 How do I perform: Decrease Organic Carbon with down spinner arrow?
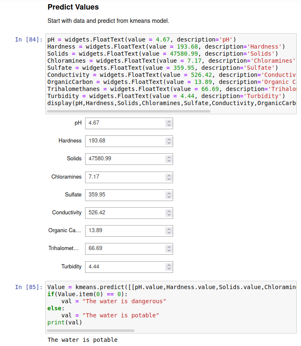pos(169,233)
